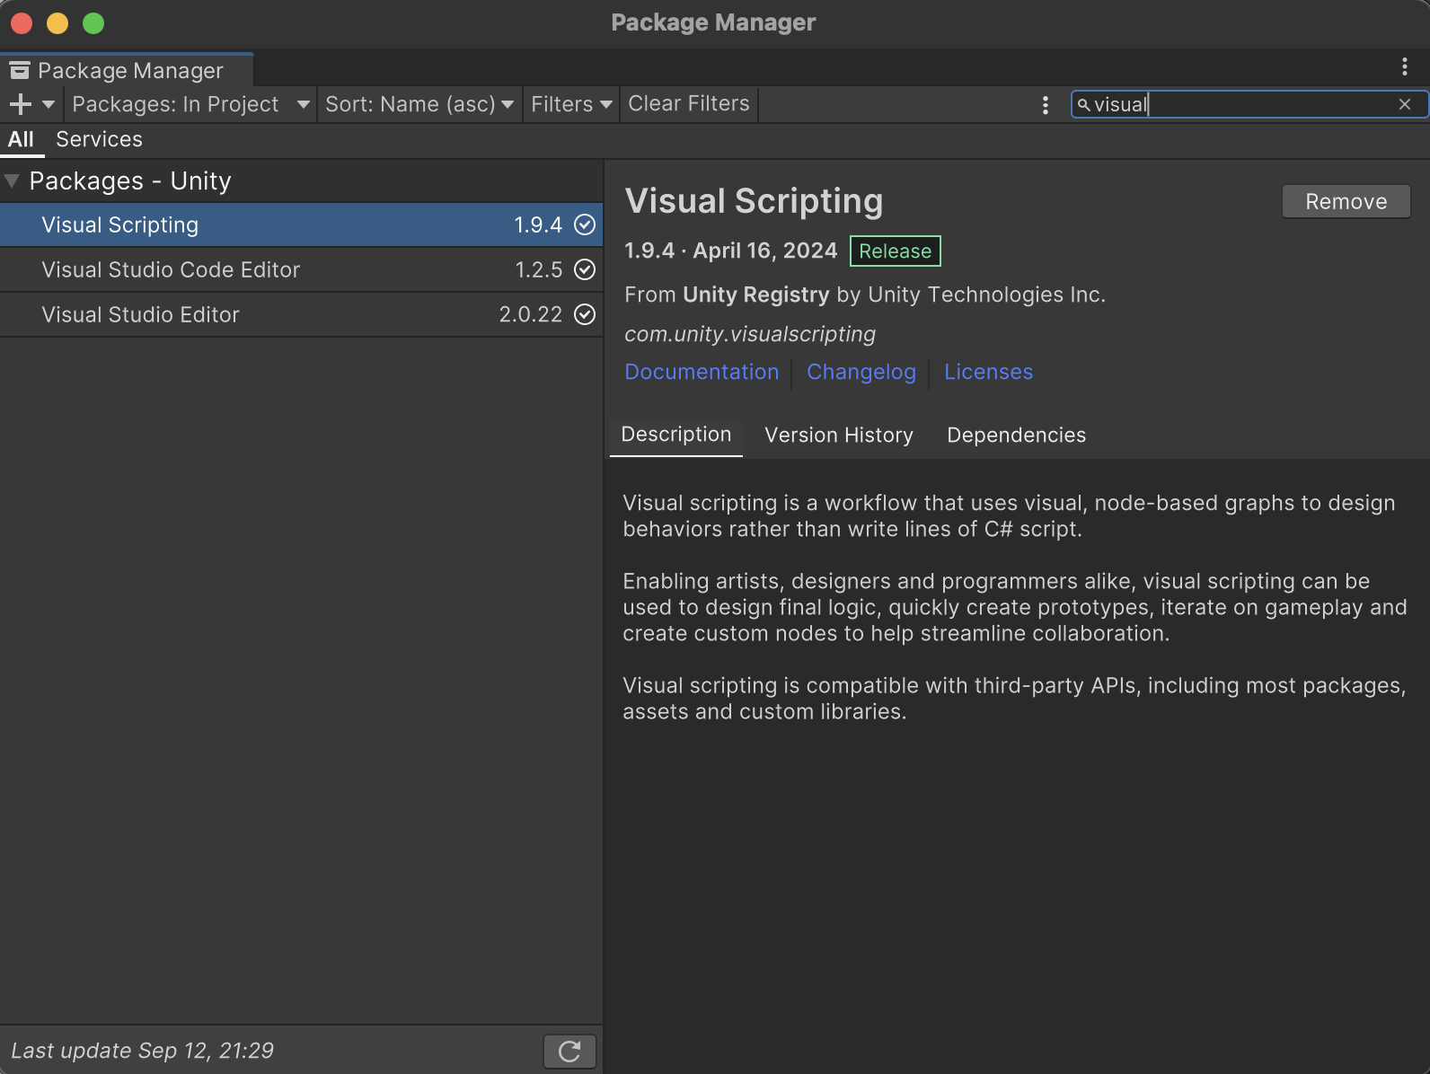Select the Visual Studio Code Editor package
This screenshot has height=1074, width=1430.
(301, 269)
